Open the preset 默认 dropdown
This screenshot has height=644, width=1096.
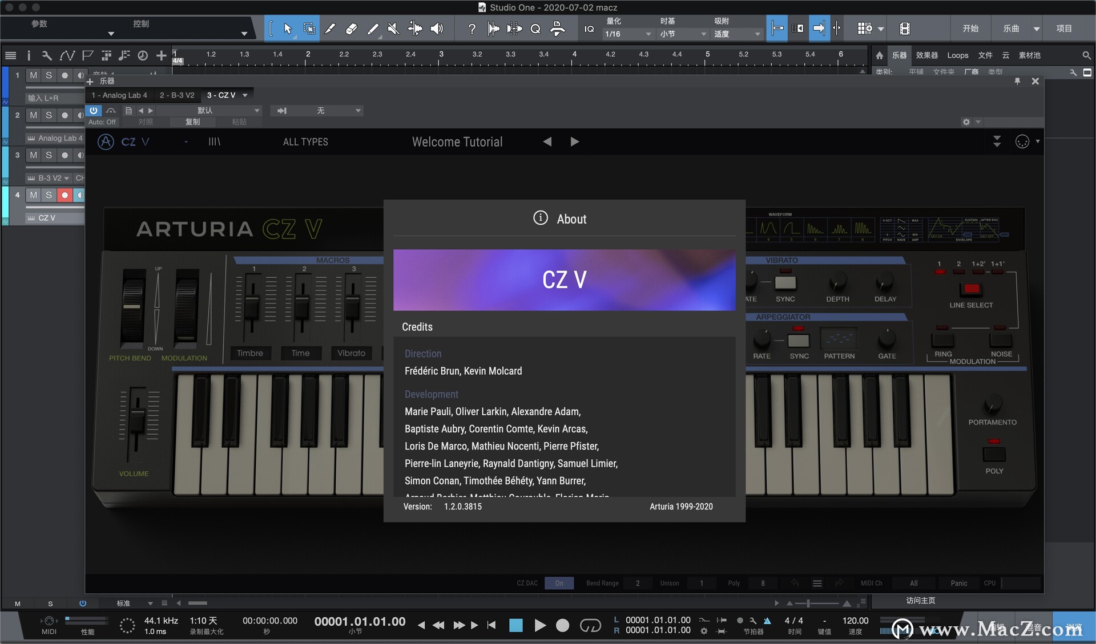[209, 111]
